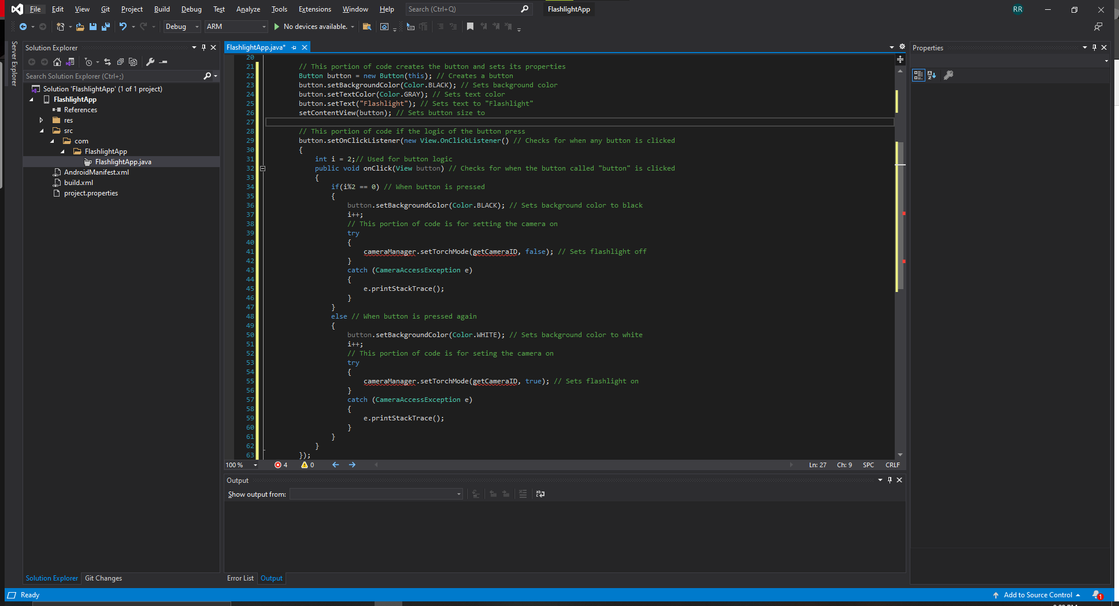
Task: Toggle a bookmark on the current line
Action: coord(470,27)
